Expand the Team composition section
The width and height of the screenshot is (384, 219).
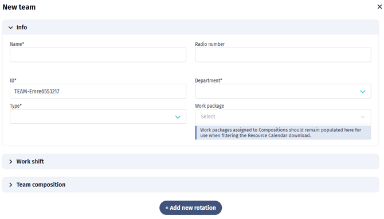point(190,185)
